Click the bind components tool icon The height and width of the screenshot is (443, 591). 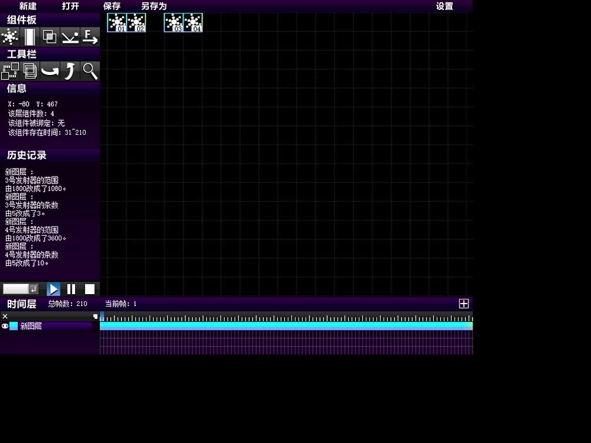10,71
